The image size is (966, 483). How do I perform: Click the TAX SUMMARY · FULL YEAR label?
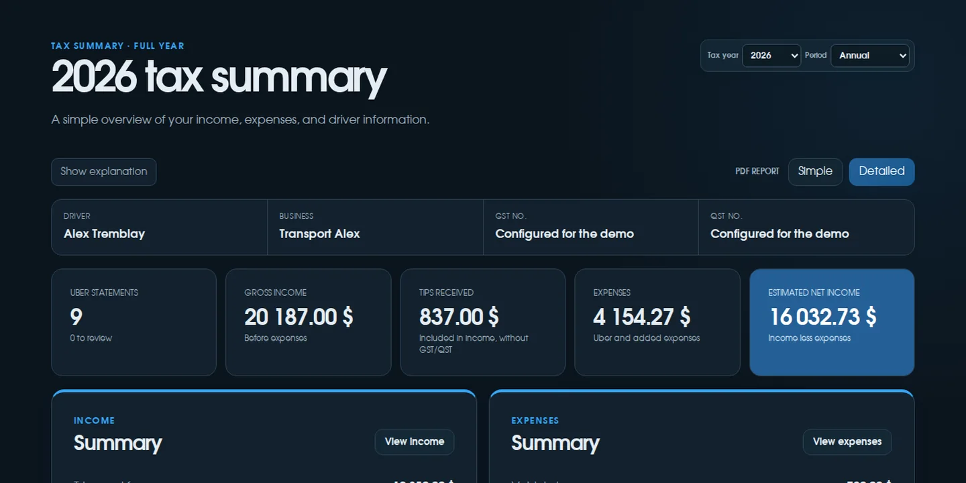(117, 46)
